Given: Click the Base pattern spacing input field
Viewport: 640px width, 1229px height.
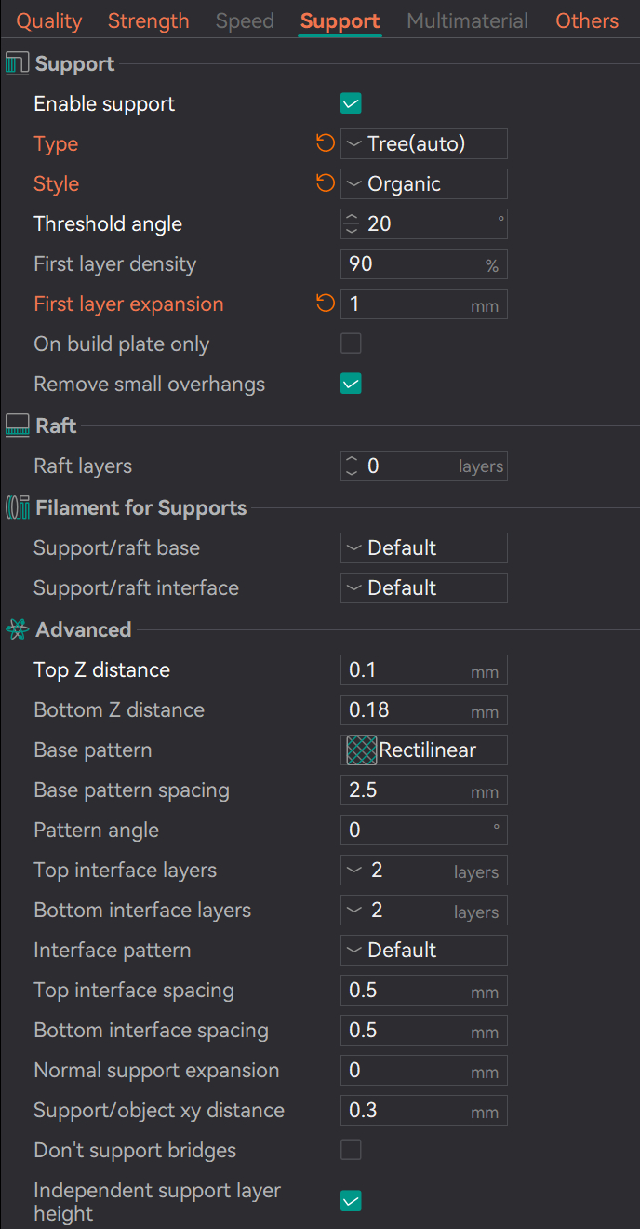Looking at the screenshot, I should click(407, 790).
